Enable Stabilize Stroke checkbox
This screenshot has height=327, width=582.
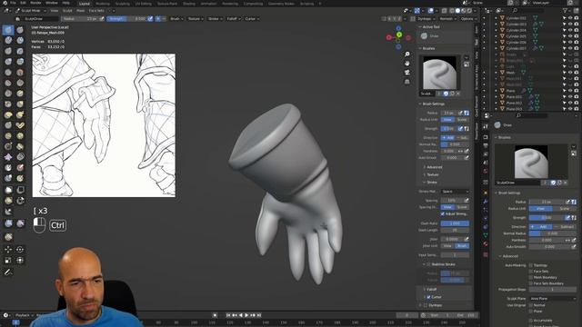pyautogui.click(x=428, y=264)
